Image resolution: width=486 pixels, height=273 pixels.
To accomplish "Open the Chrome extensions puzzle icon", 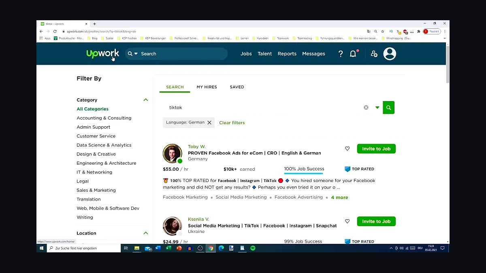I will tap(419, 31).
